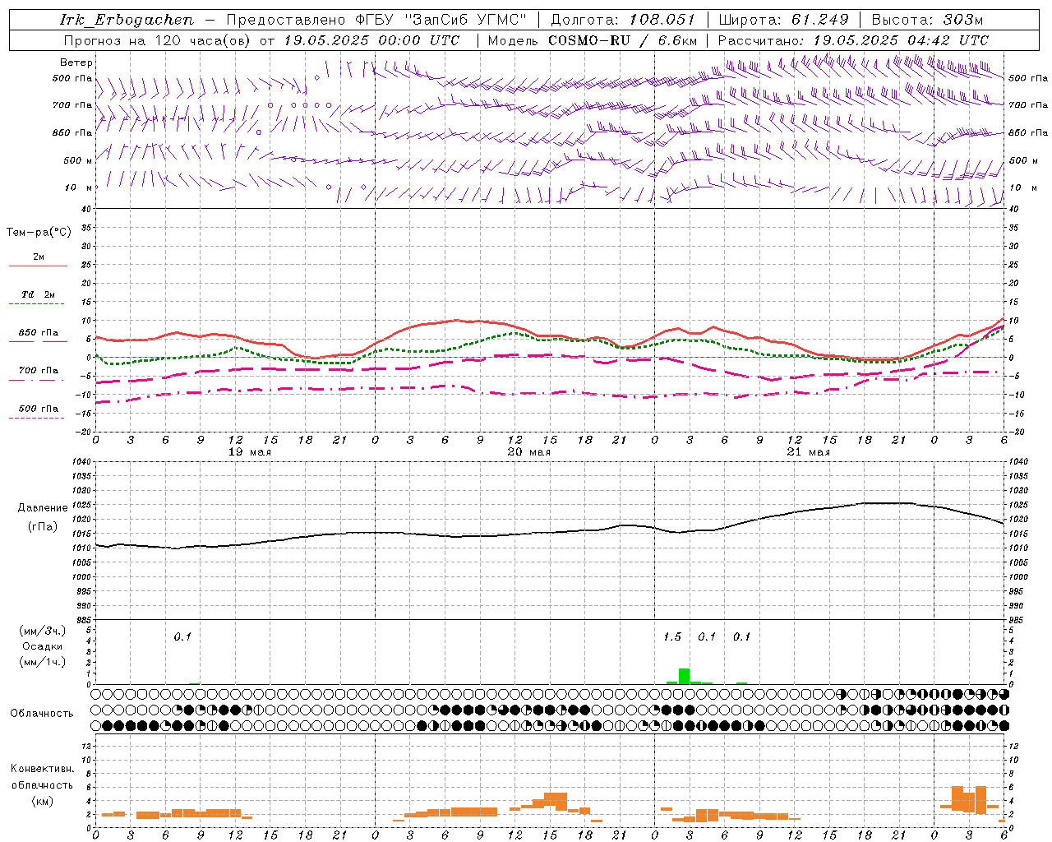Click the "0.1" precipitation value on 19 мая
1052x842 pixels.
click(x=182, y=636)
